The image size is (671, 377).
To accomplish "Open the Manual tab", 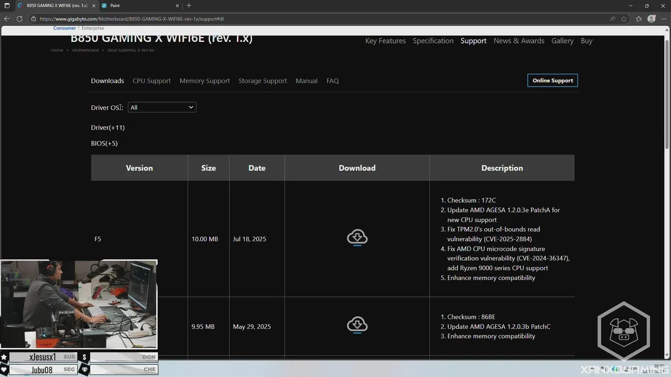I will tap(307, 81).
